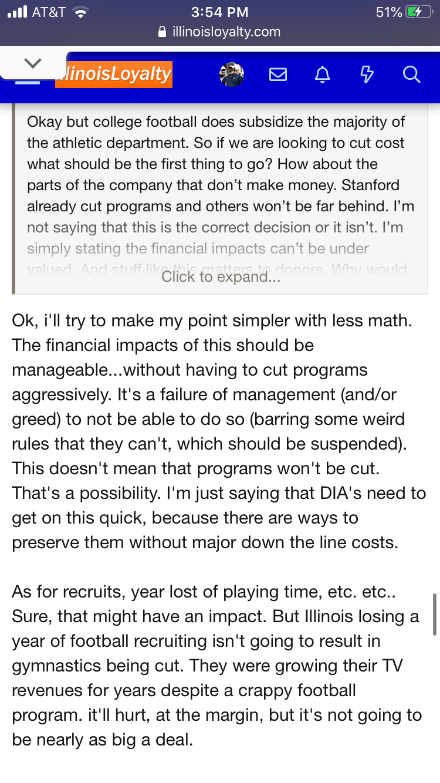440x783 pixels.
Task: Expand quote via "Click to expand..."
Action: click(221, 276)
